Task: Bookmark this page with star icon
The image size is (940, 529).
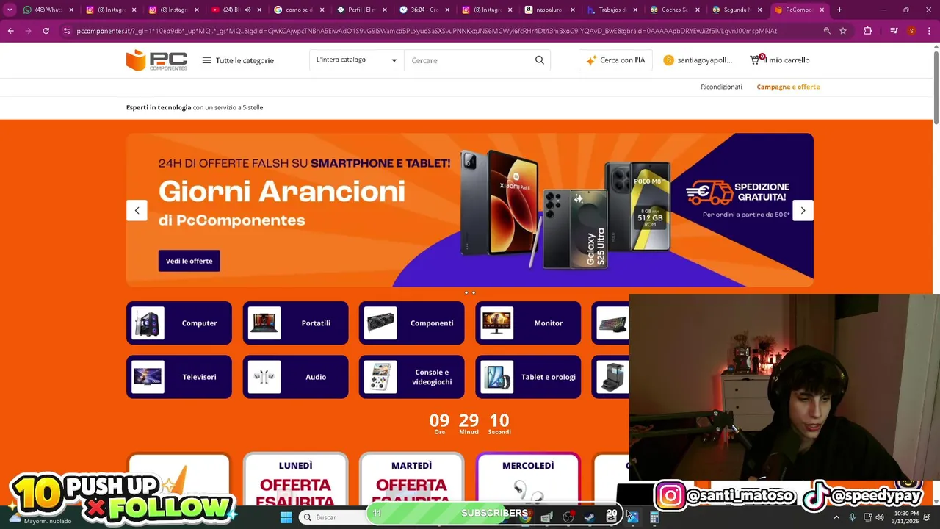Action: 843,31
